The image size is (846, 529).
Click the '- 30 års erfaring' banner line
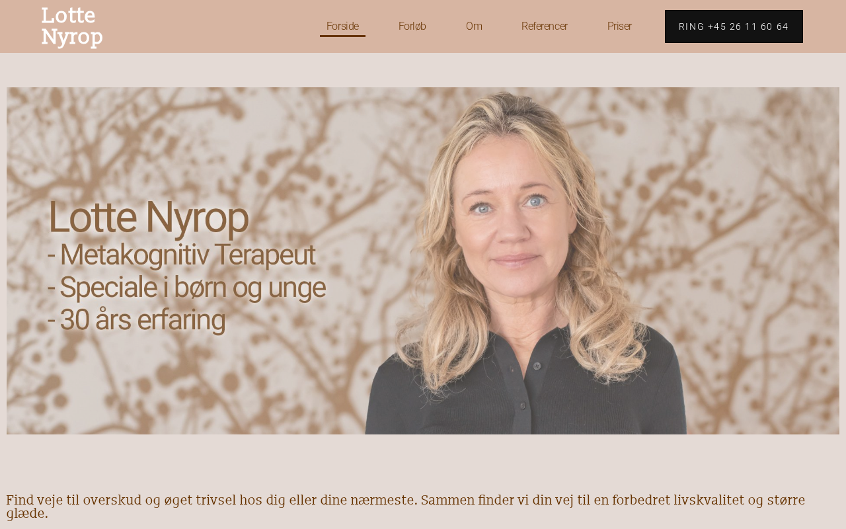pos(136,320)
